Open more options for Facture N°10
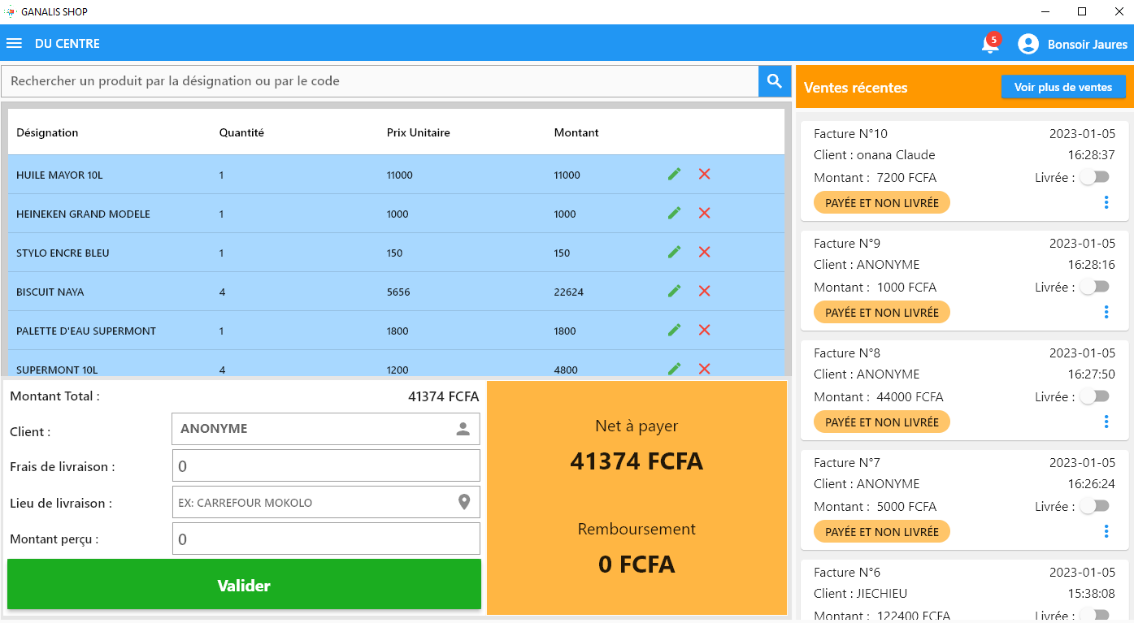This screenshot has width=1134, height=623. [x=1106, y=202]
